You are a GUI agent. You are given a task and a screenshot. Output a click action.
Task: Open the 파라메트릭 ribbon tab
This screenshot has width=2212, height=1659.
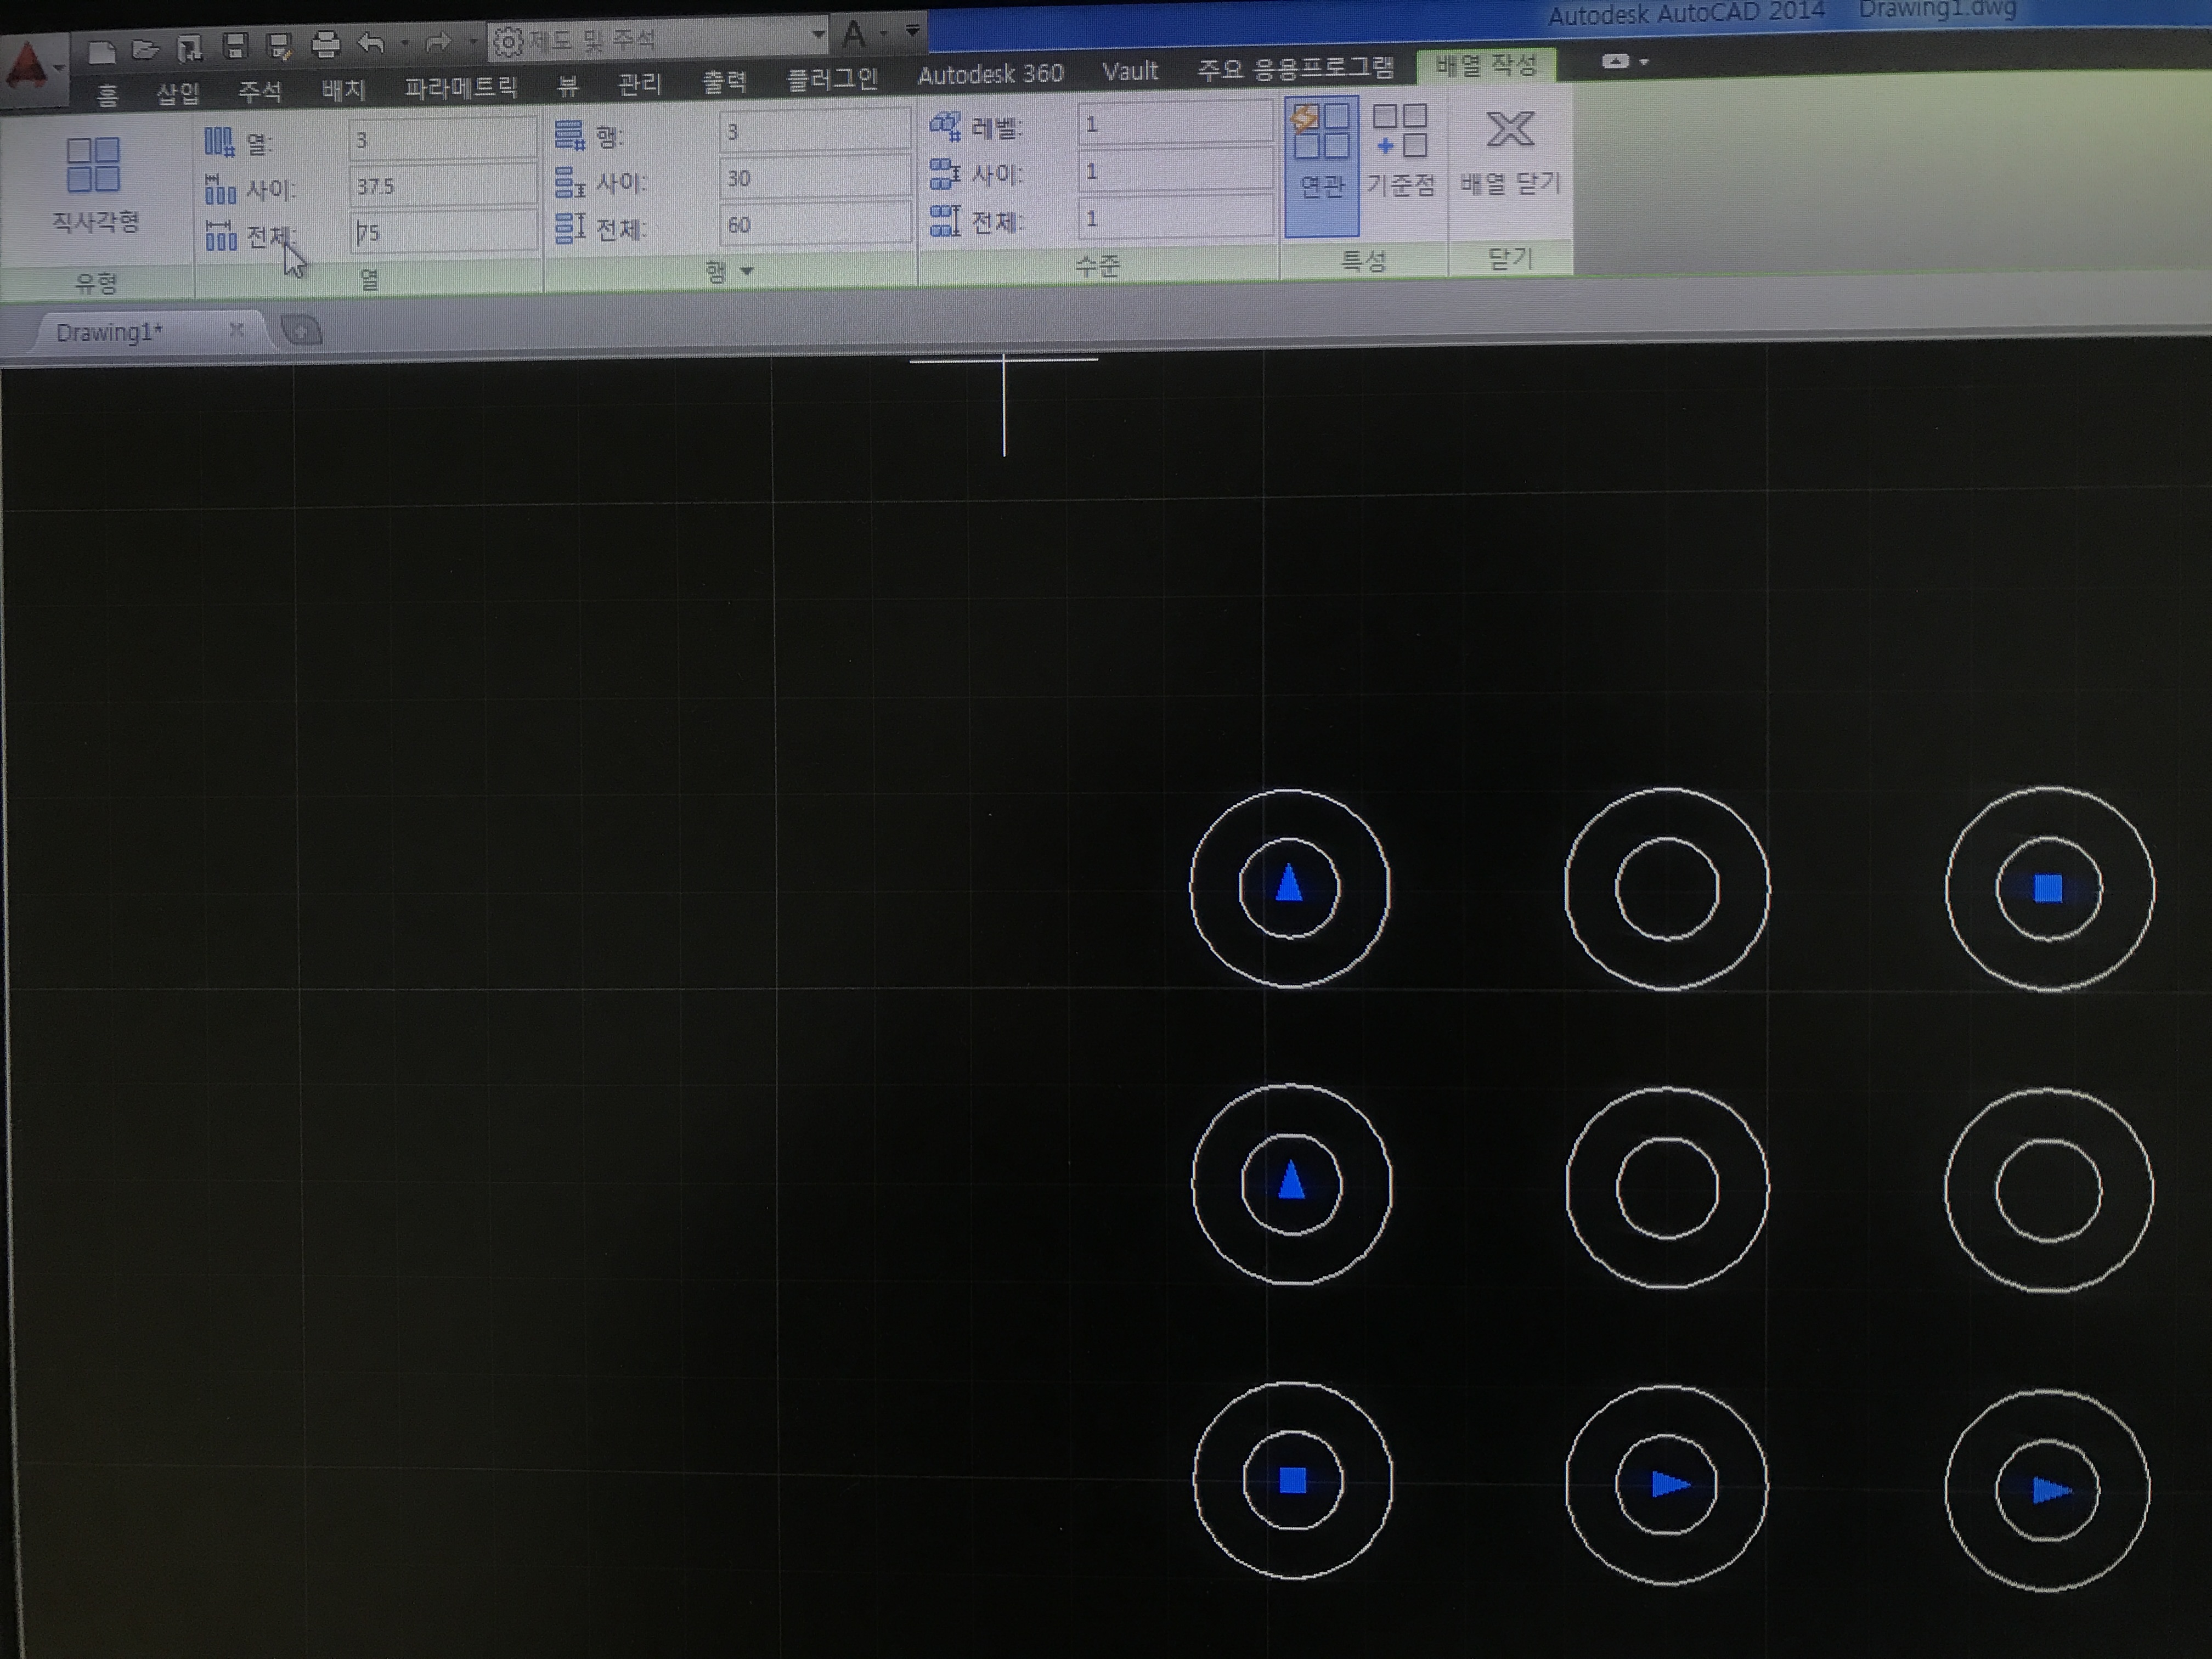pos(460,87)
